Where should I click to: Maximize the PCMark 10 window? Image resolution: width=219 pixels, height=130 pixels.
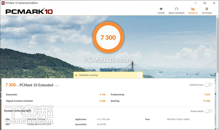[x=205, y=3]
